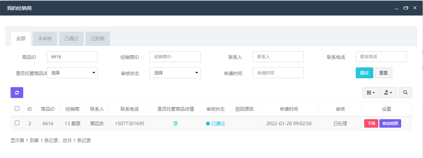The width and height of the screenshot is (423, 158).
Task: Check the row checkbox for ID 2
Action: tap(17, 123)
